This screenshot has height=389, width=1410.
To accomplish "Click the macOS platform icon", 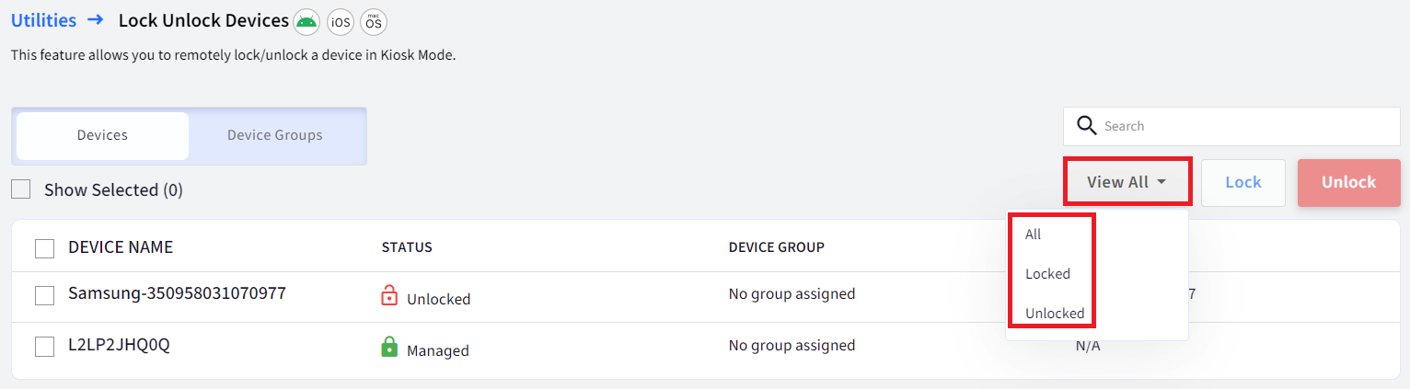I will click(x=374, y=20).
